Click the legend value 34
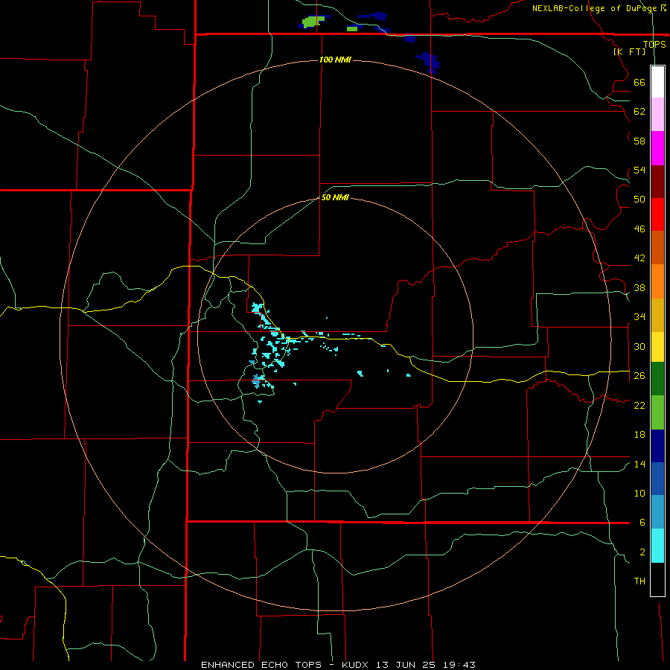This screenshot has height=670, width=670. 639,316
